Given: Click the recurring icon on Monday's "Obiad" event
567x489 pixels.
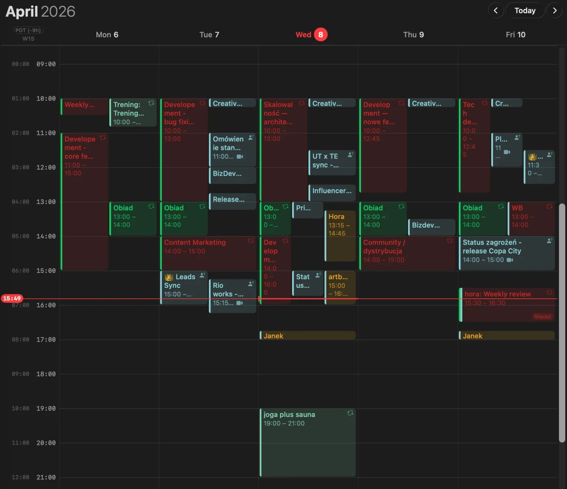Looking at the screenshot, I should click(x=151, y=206).
